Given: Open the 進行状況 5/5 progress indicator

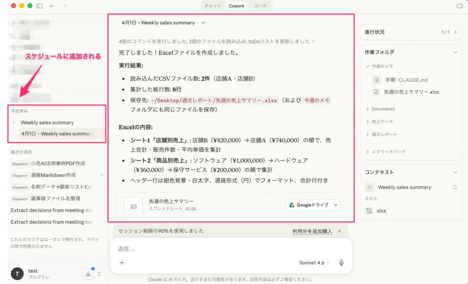Looking at the screenshot, I should point(411,32).
